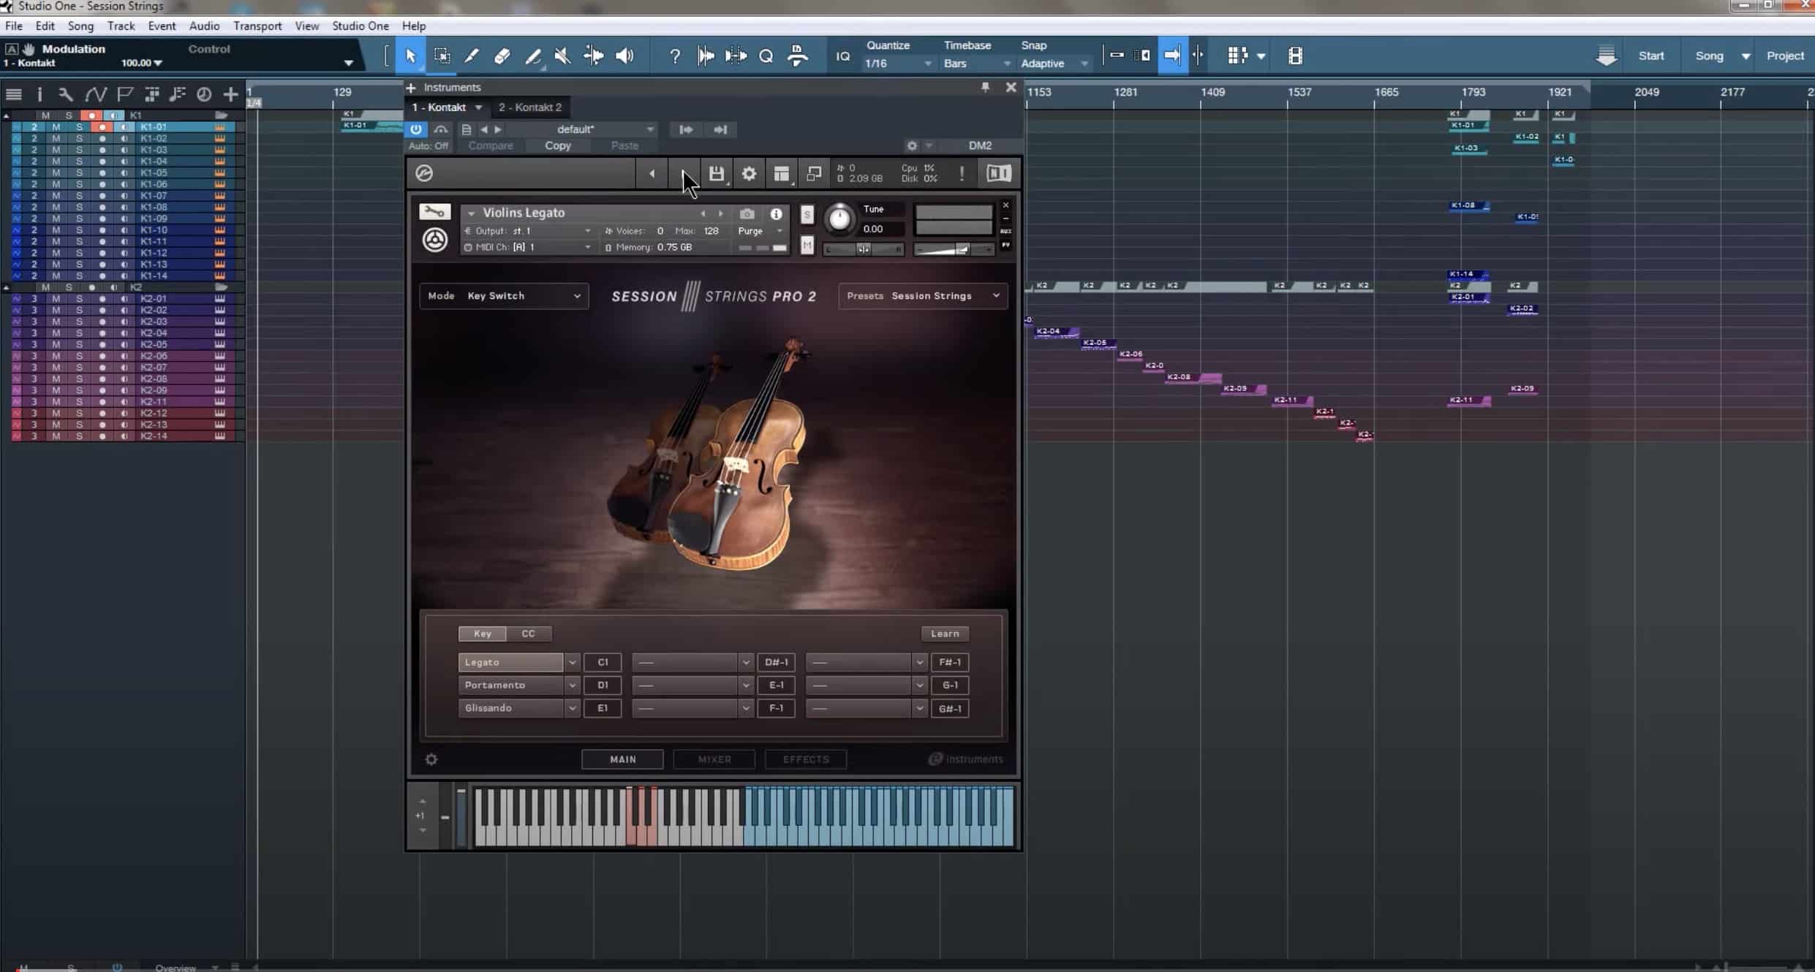1815x972 pixels.
Task: Open the Mode Key Switch dropdown
Action: (504, 295)
